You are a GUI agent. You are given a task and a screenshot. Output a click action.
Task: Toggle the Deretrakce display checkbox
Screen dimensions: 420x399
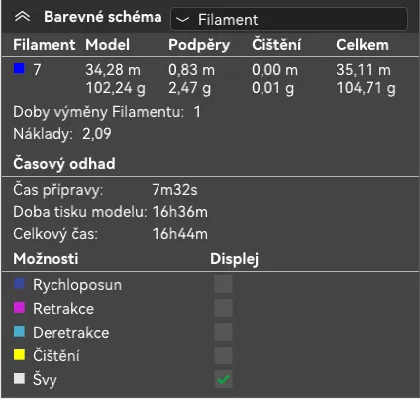(223, 332)
